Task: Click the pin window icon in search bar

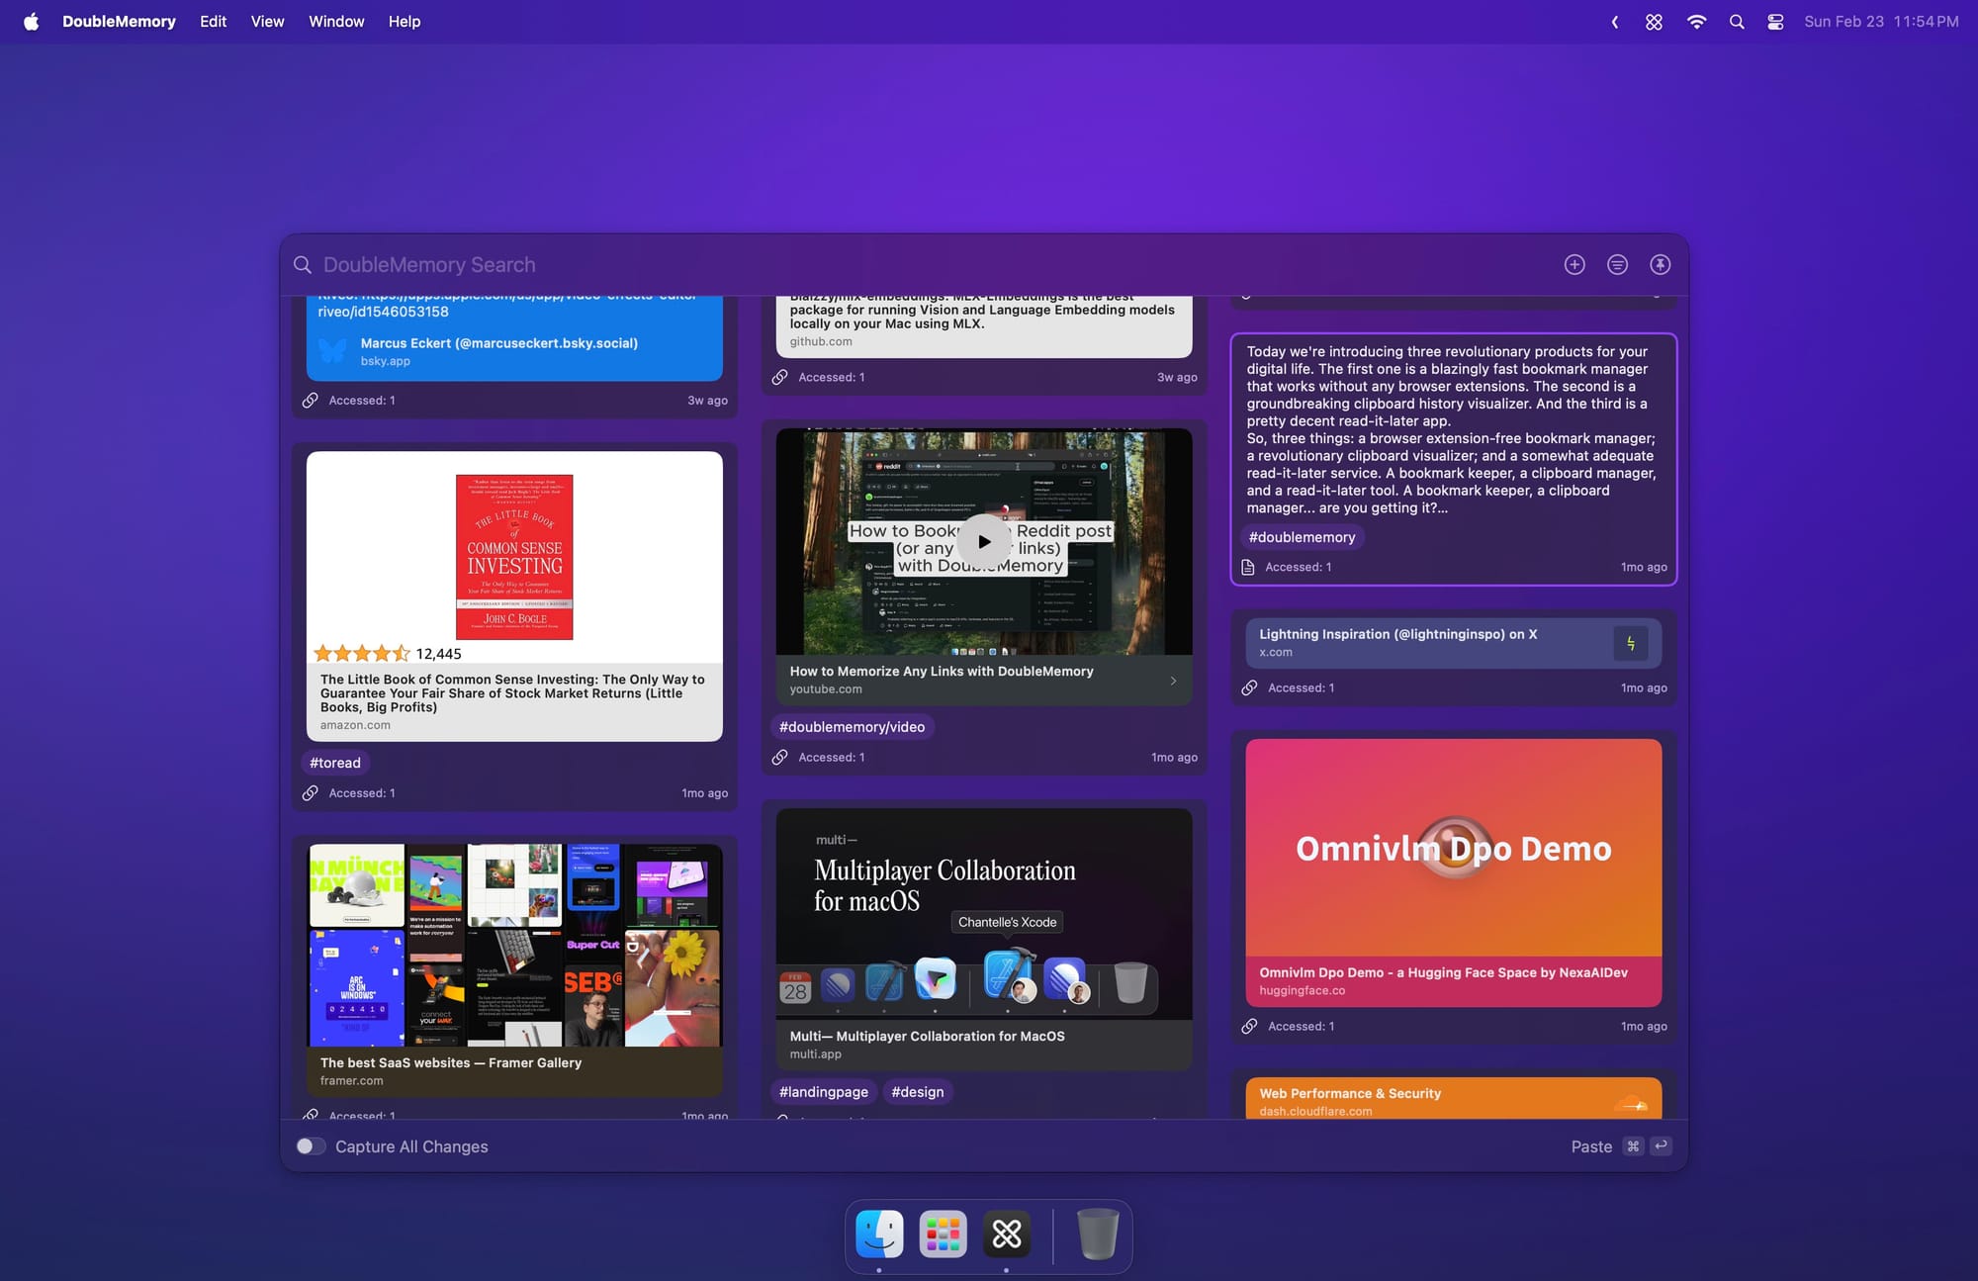Action: point(1661,264)
